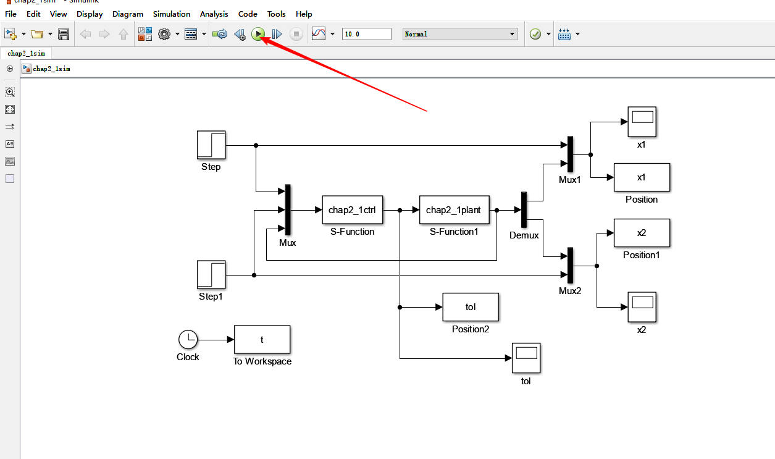Click the Zoom In palette icon
775x459 pixels.
[10, 92]
